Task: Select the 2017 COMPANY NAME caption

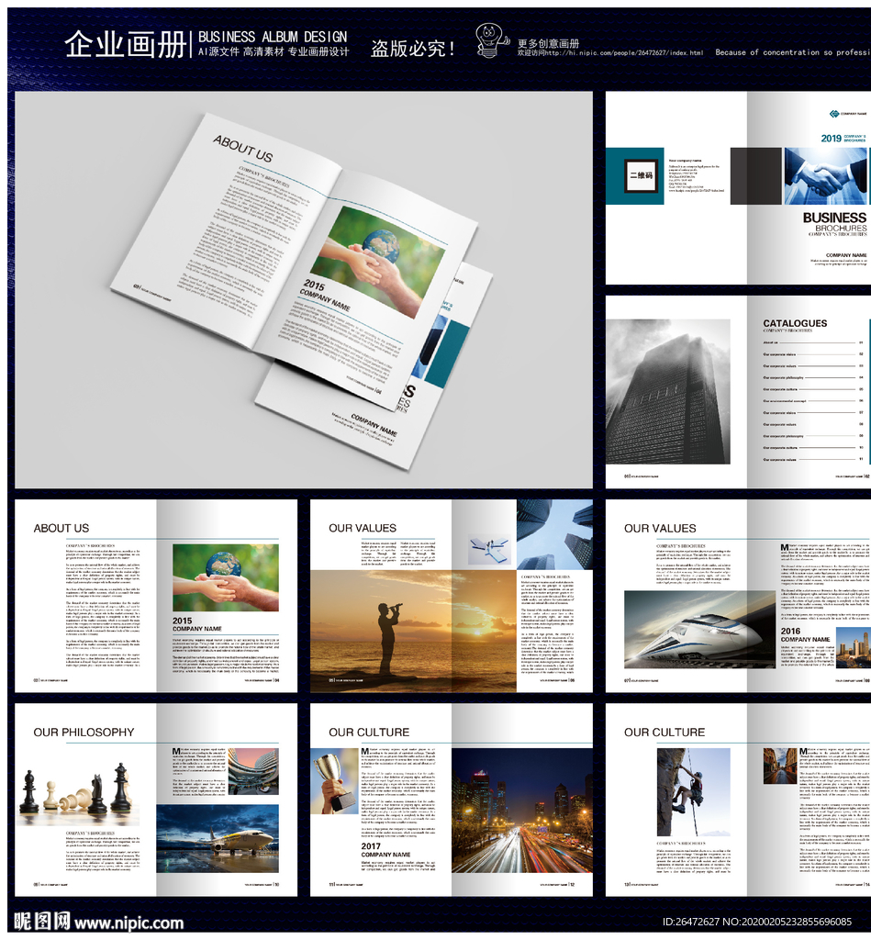Action: point(385,850)
